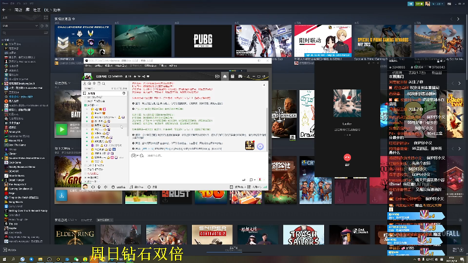This screenshot has height=263, width=468.
Task: Open the Windows Start menu
Action: point(4,259)
